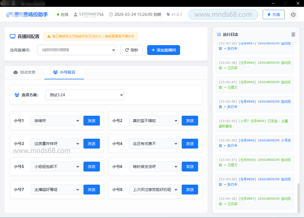Click the clock icon next to expiry time

111,14
